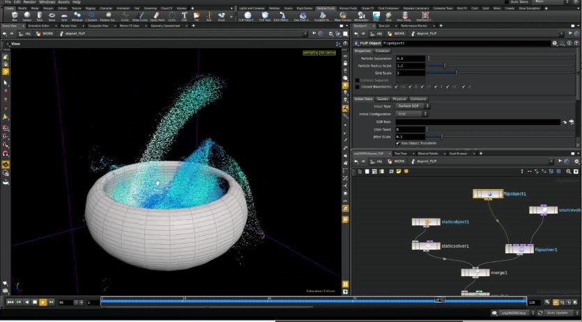Toggle the Use Object Transform checkbox
The width and height of the screenshot is (582, 322).
click(x=397, y=143)
